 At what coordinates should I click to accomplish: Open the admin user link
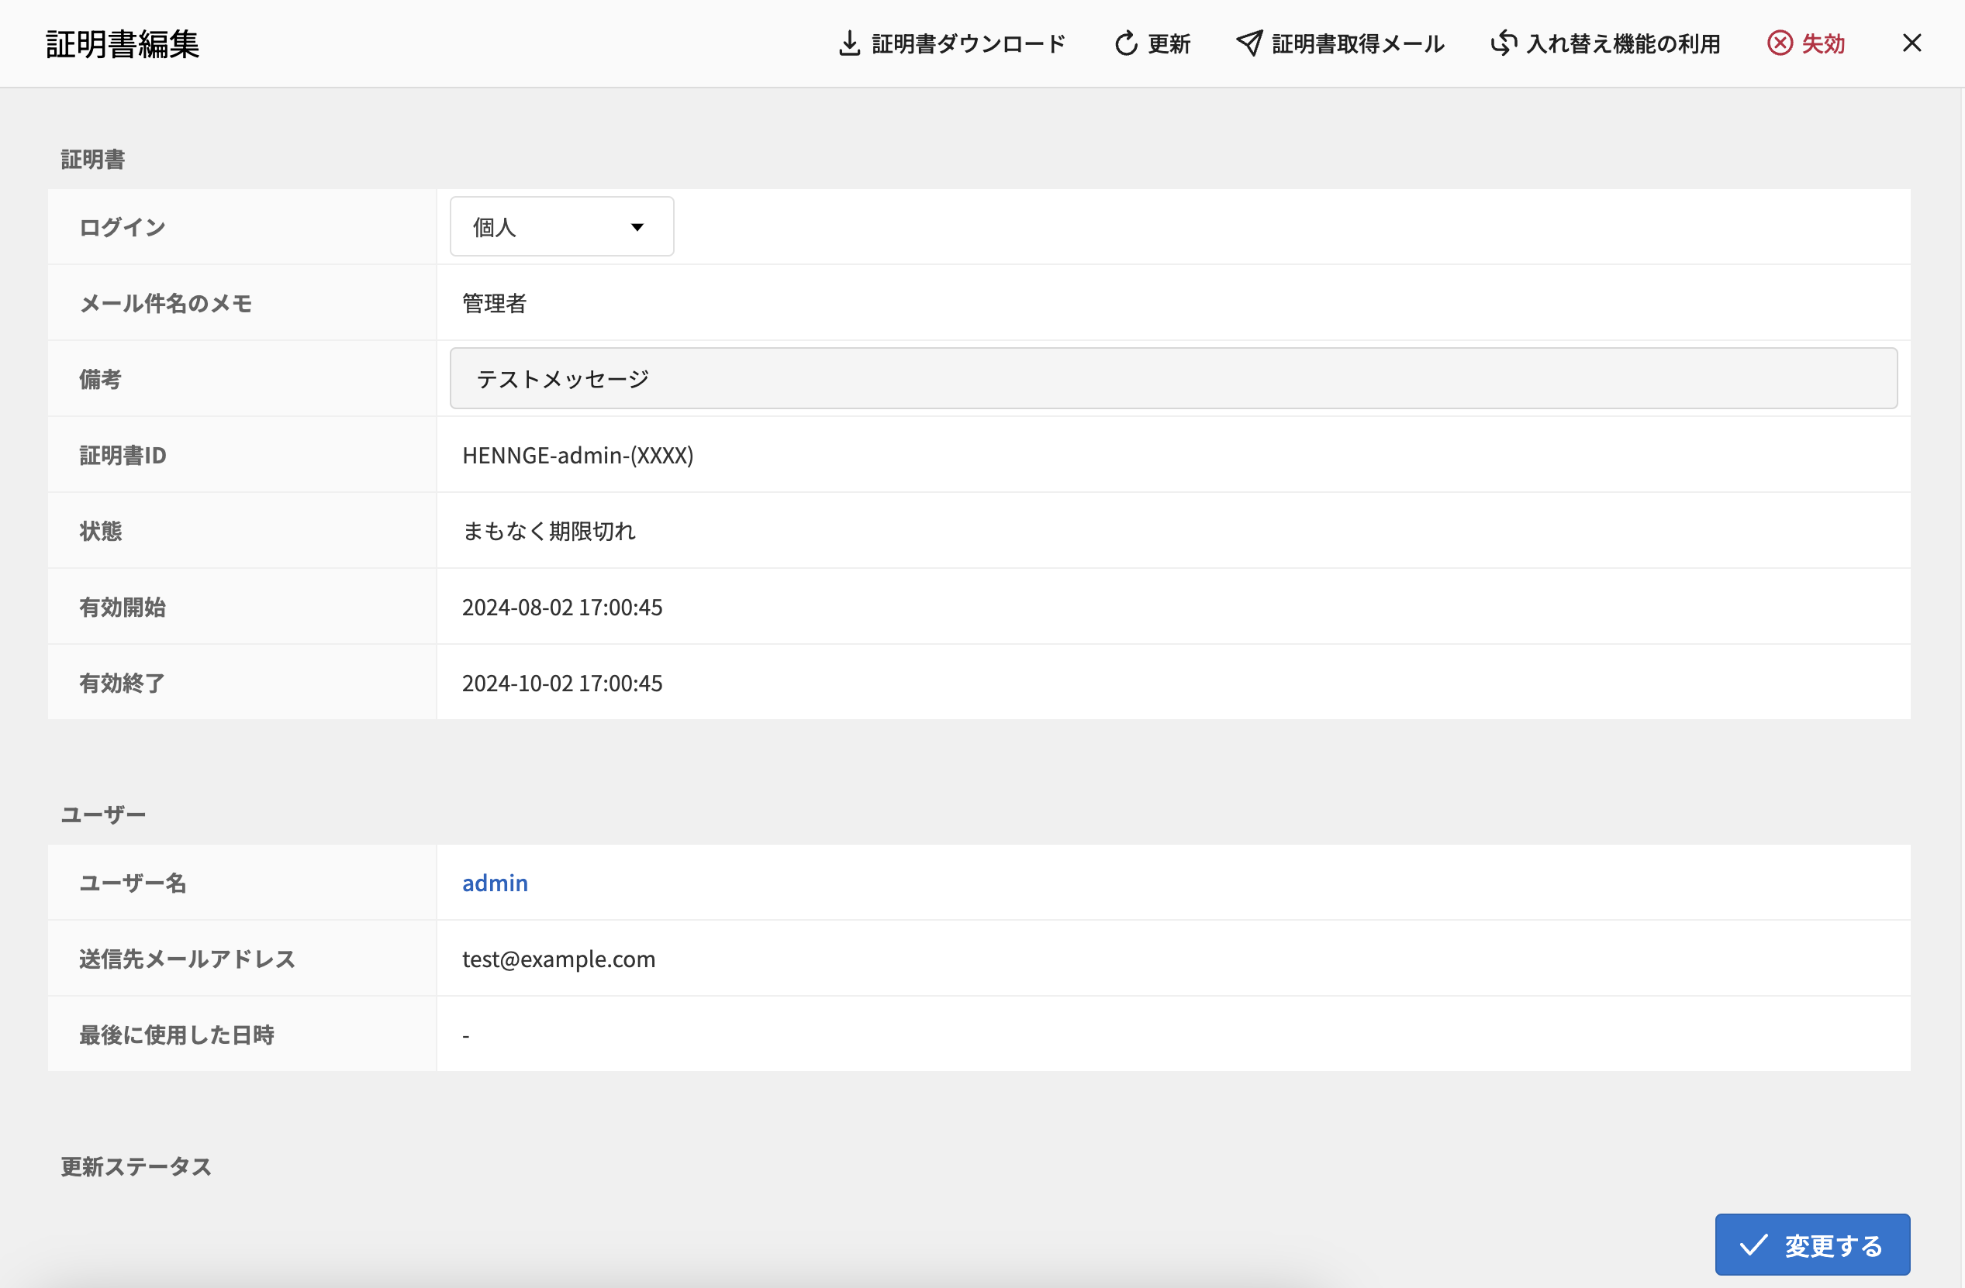495,882
